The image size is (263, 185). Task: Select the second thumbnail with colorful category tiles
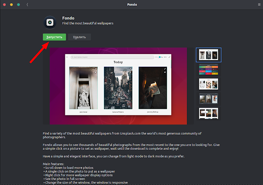pos(208,69)
